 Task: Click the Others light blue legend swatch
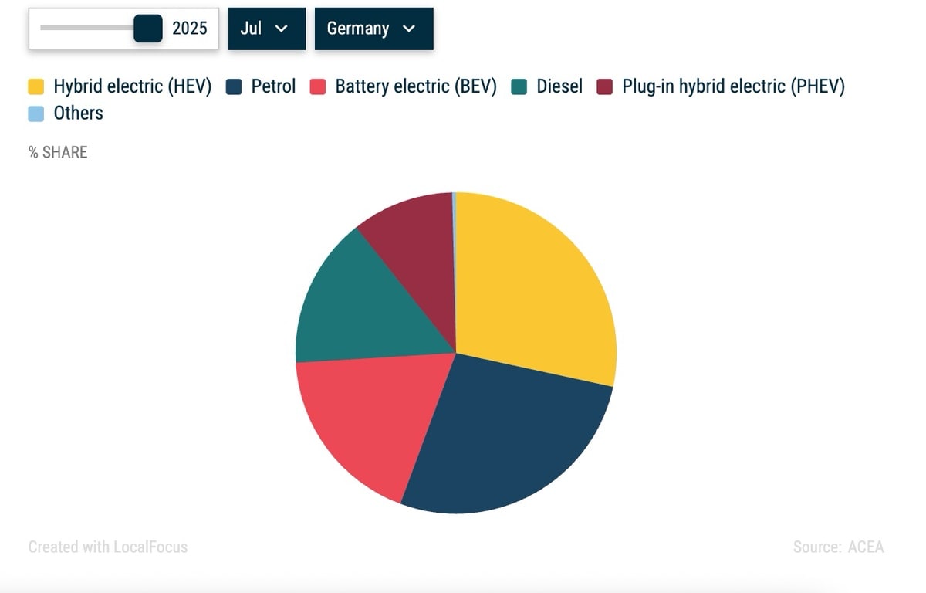click(36, 114)
